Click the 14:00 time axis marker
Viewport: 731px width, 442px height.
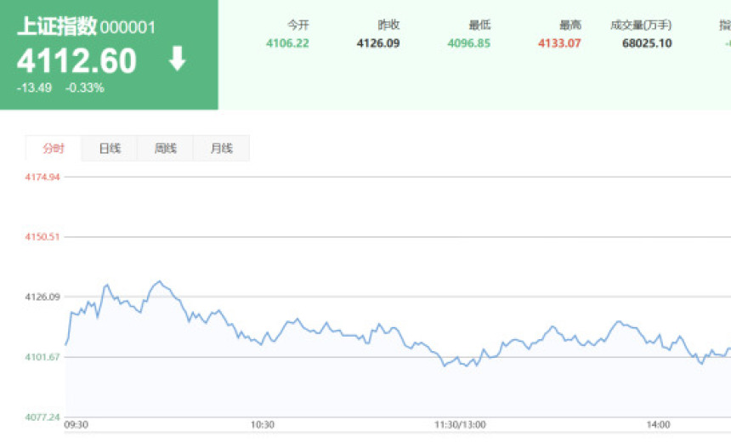pos(658,425)
